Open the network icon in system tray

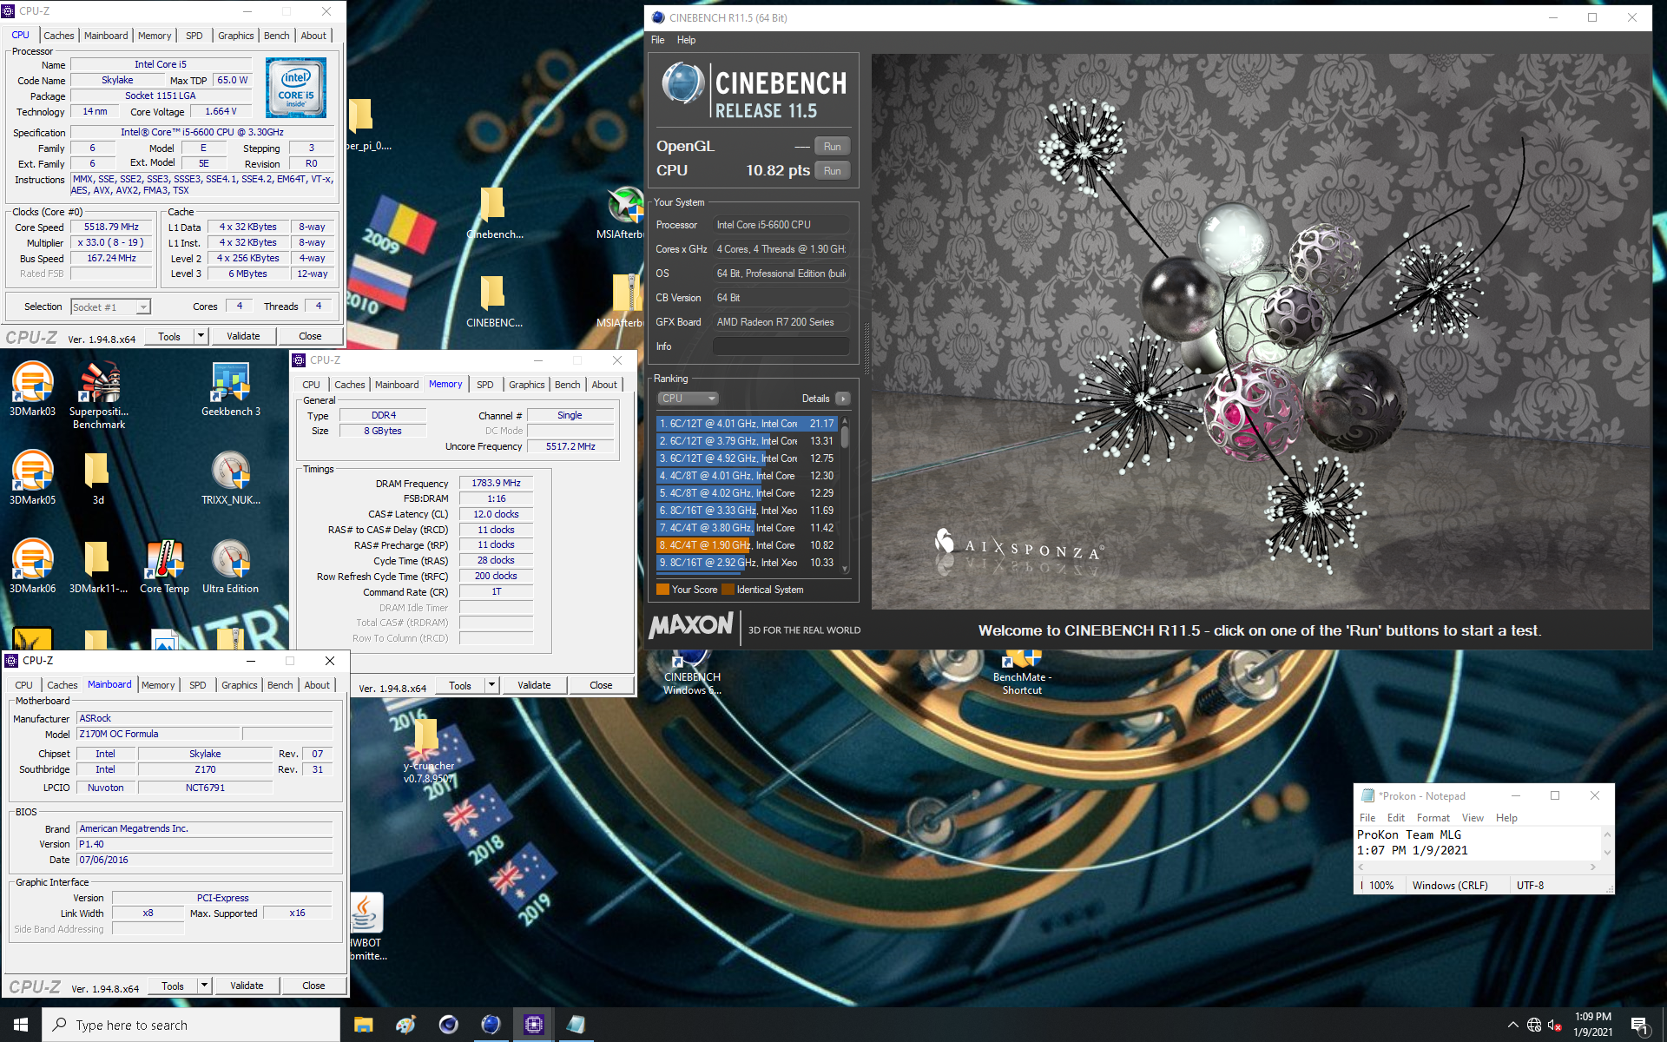(x=1534, y=1025)
